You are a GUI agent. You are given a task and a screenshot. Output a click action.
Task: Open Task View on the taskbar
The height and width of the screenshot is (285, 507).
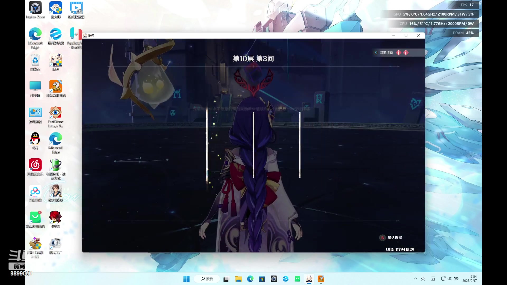coord(226,279)
